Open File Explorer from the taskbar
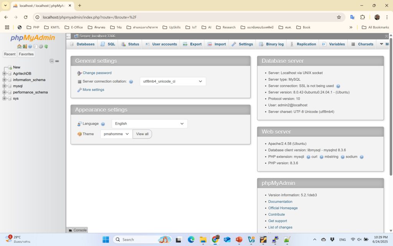 (203, 239)
